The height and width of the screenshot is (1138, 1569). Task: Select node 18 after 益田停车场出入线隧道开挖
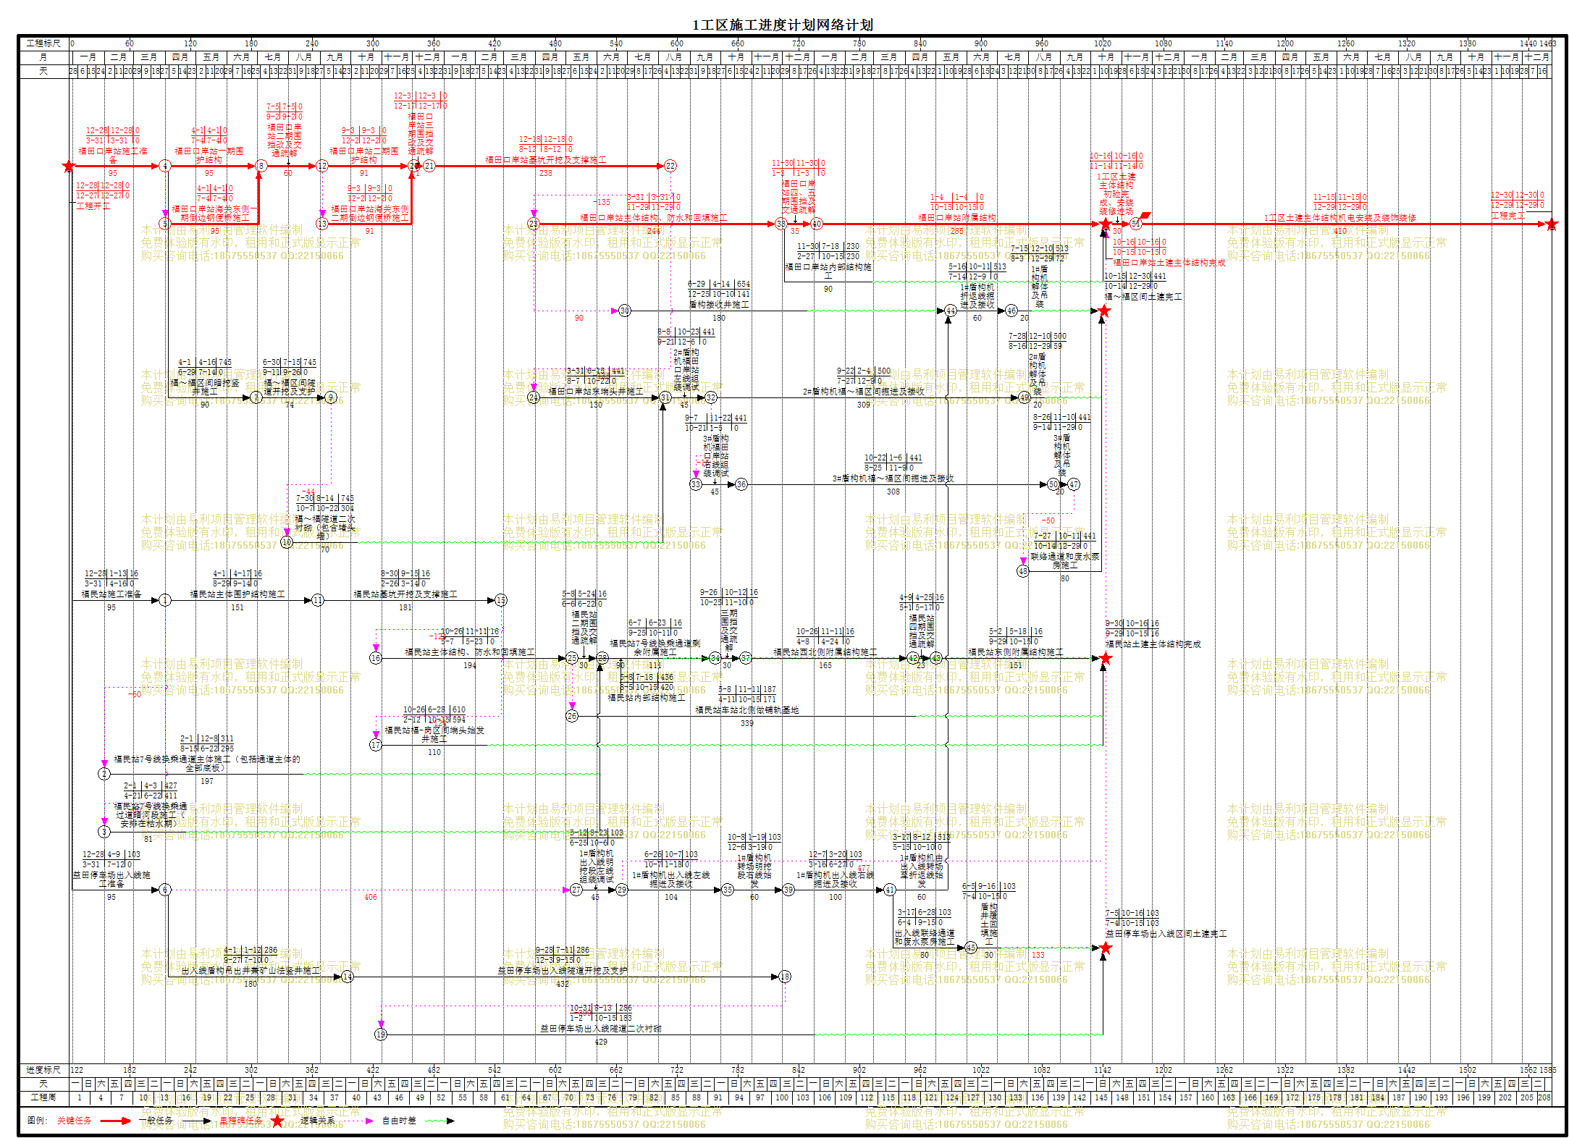[x=785, y=977]
